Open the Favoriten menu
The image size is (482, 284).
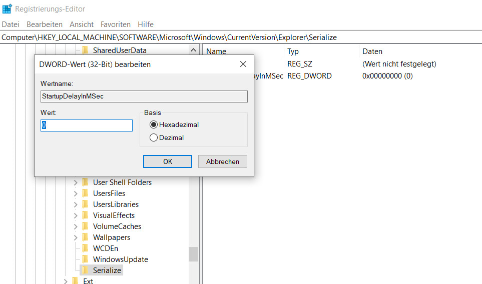click(x=116, y=24)
